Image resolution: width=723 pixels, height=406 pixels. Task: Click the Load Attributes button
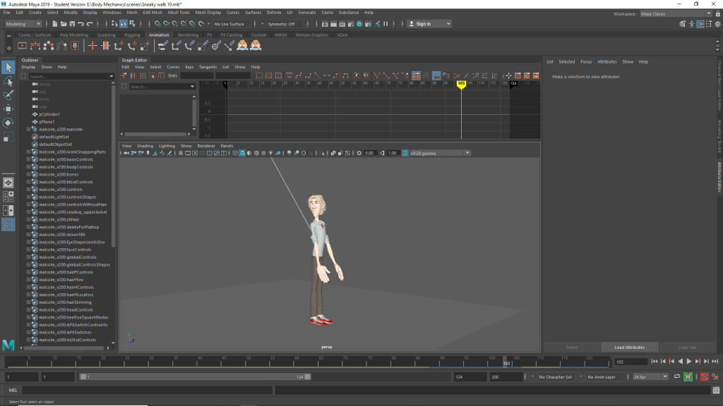point(628,347)
